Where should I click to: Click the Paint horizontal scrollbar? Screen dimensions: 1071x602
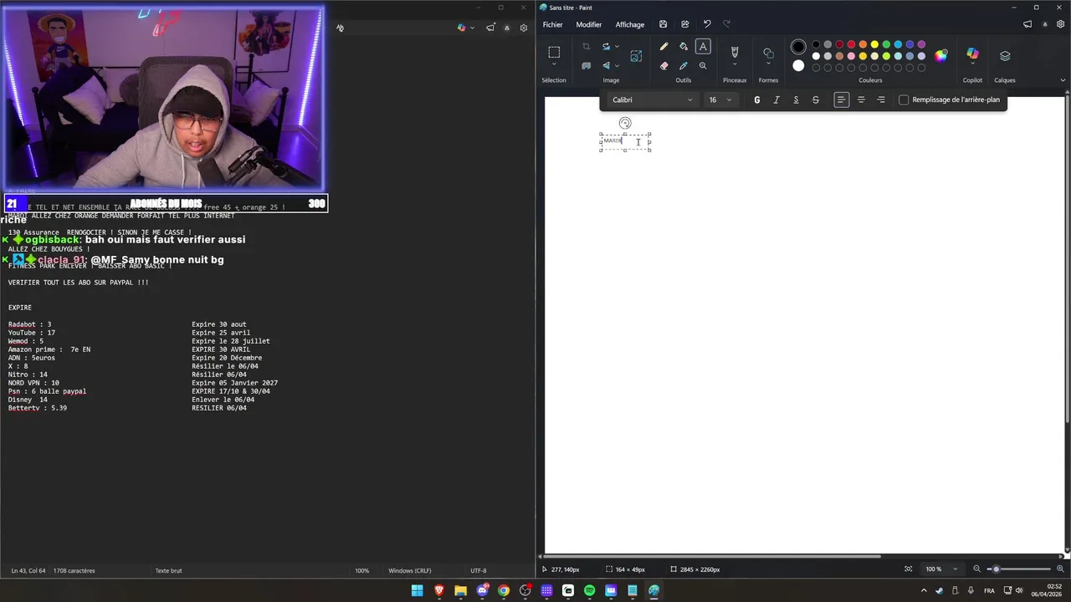(713, 556)
